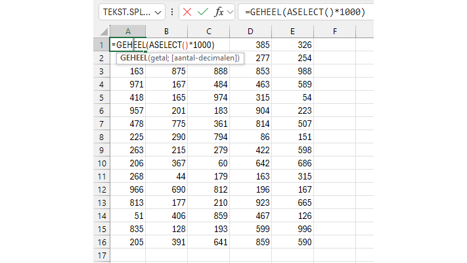This screenshot has width=467, height=263.
Task: Select cell A16 with value 205
Action: 128,242
